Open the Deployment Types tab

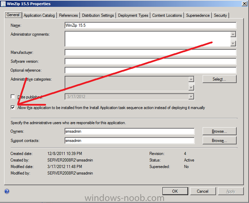(x=133, y=15)
